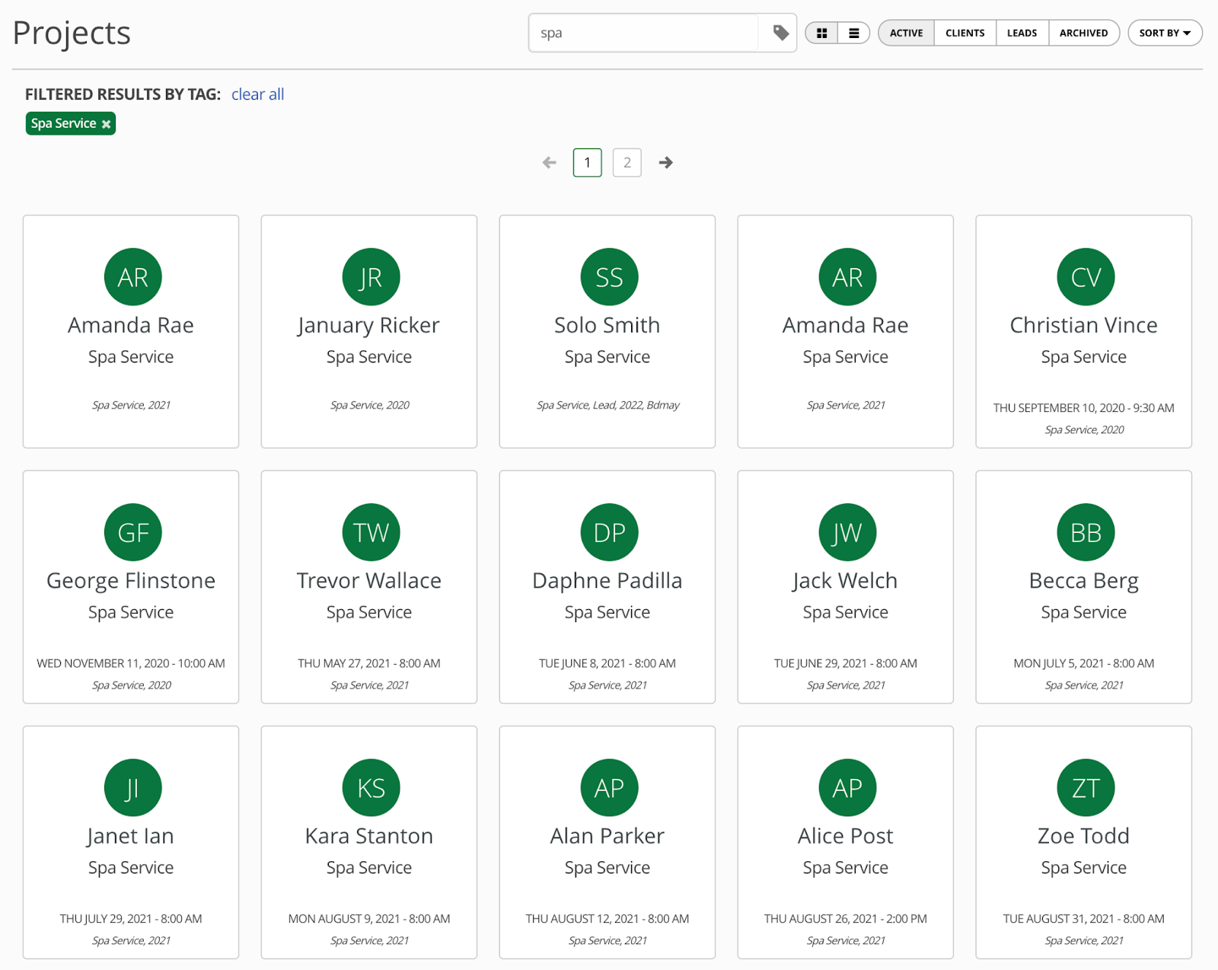Click the clear all link
This screenshot has height=970, width=1218.
[x=257, y=94]
